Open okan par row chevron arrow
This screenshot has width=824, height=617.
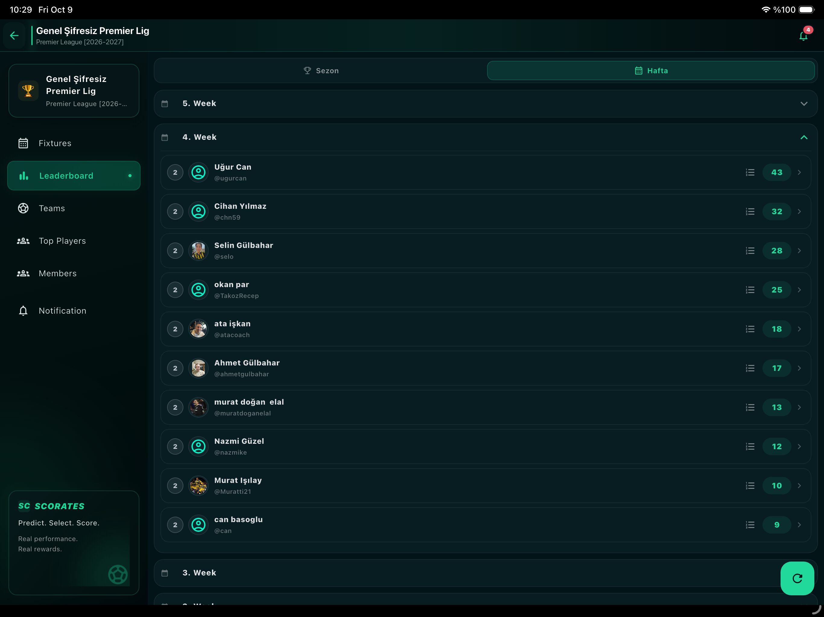(799, 290)
